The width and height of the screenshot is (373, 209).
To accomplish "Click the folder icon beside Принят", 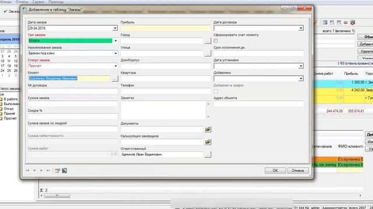I will click(x=1, y=114).
